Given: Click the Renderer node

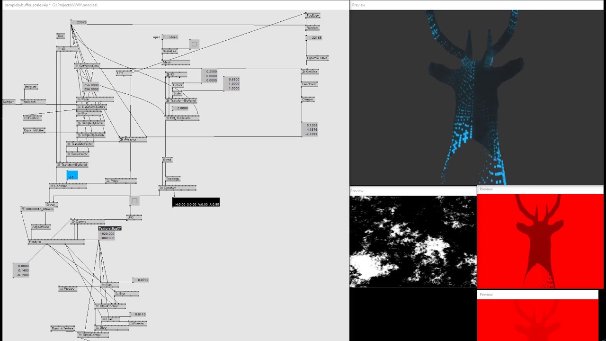Looking at the screenshot, I should tap(56, 242).
